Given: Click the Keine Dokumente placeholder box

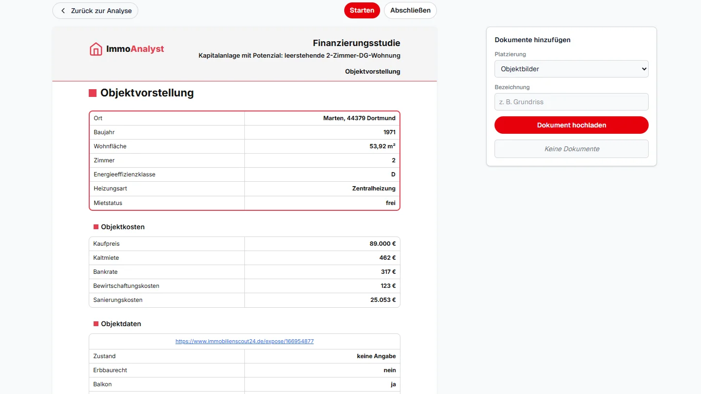Looking at the screenshot, I should coord(572,149).
